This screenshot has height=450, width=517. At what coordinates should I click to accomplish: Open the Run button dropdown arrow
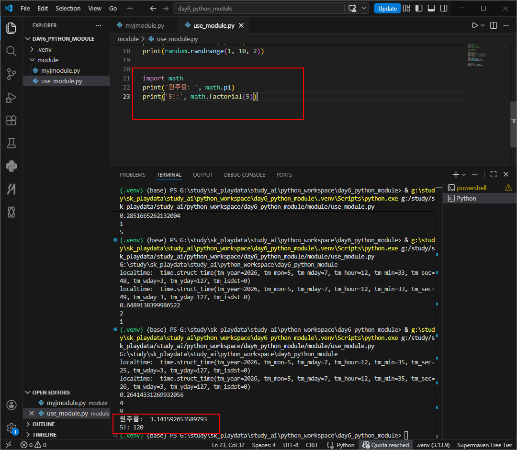point(483,25)
